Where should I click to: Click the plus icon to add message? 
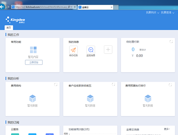(x=108, y=50)
